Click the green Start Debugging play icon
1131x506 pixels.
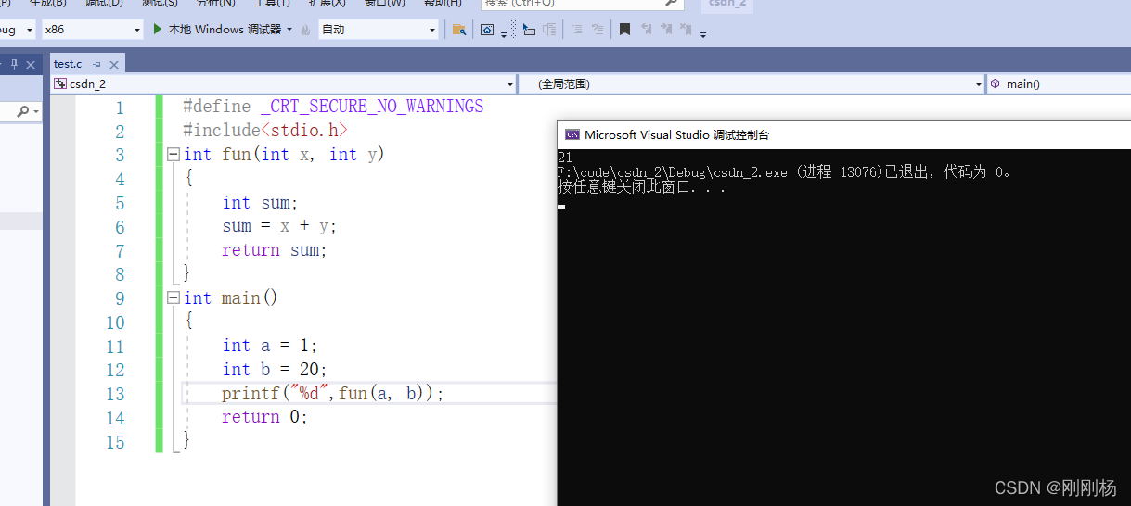coord(158,30)
